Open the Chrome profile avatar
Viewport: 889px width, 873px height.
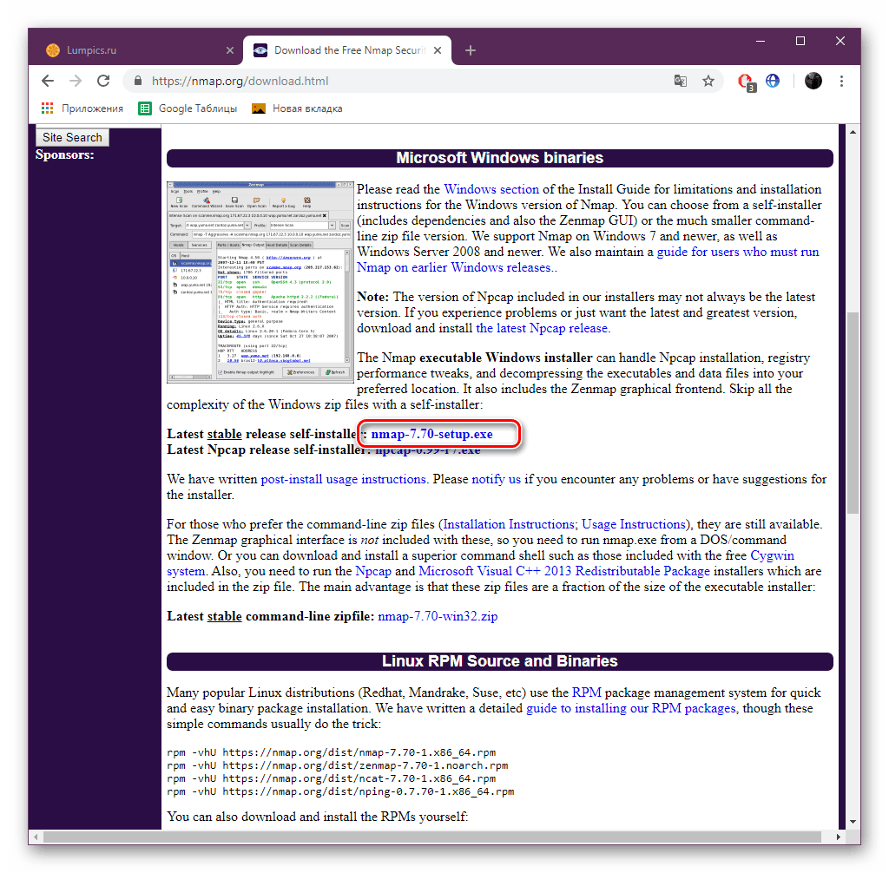tap(813, 80)
